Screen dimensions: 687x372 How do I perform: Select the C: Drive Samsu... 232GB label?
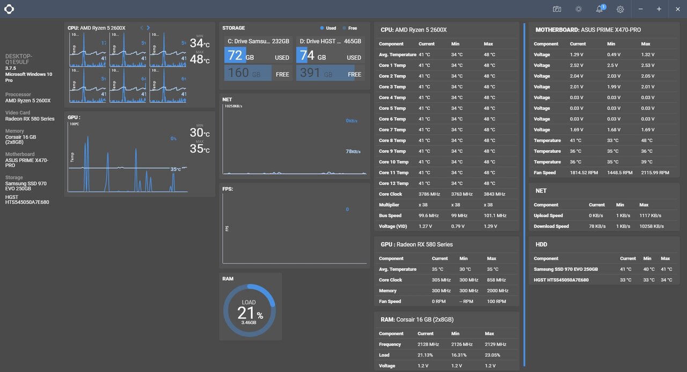(x=258, y=41)
